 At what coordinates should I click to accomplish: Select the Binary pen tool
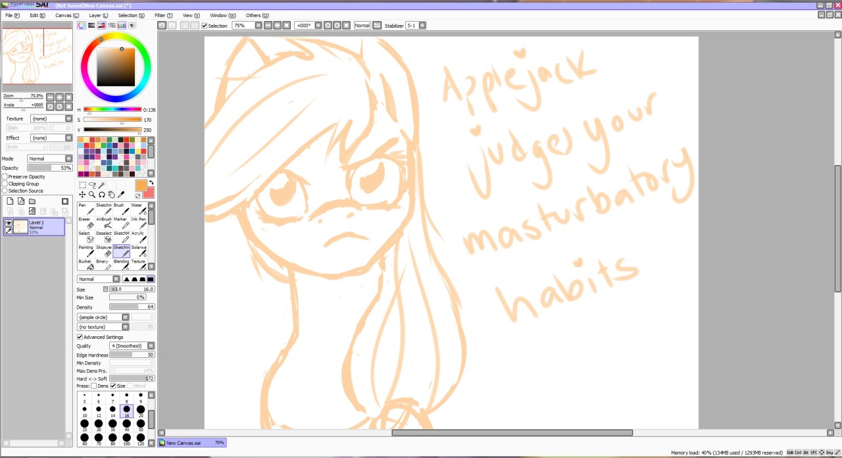click(x=104, y=265)
